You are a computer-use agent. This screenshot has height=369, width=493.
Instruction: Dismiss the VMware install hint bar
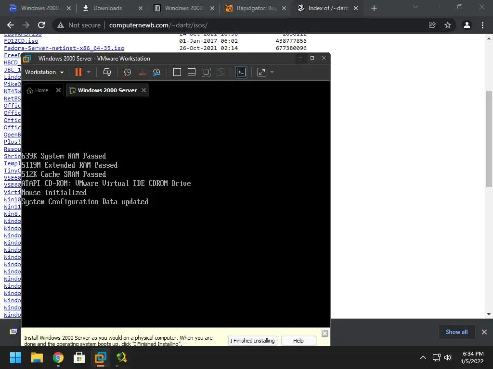point(325,333)
